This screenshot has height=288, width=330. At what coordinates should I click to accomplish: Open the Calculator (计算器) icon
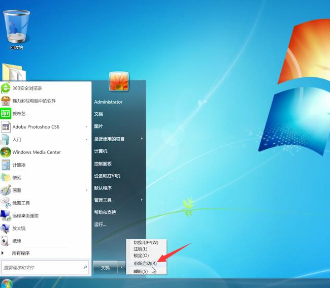pyautogui.click(x=6, y=165)
